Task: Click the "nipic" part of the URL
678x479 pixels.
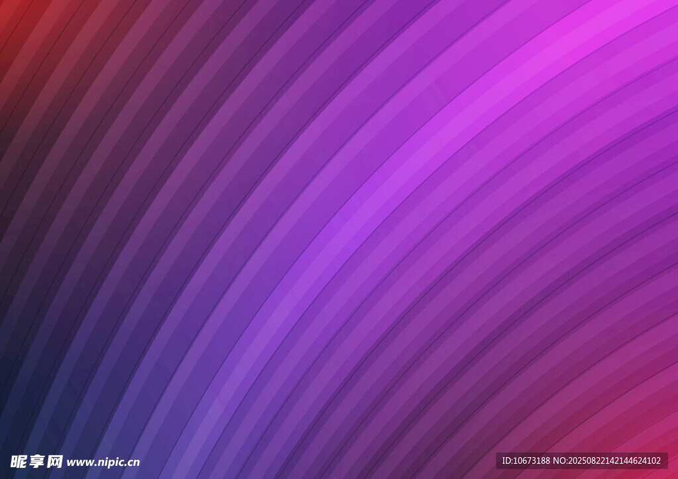Action: pyautogui.click(x=109, y=462)
